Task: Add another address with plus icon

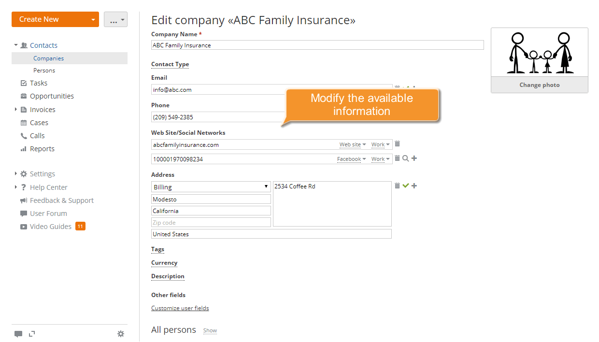Action: (x=414, y=186)
